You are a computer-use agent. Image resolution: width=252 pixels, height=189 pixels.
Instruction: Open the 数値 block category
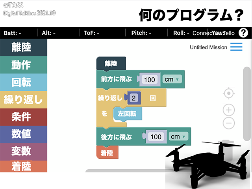coord(24,134)
